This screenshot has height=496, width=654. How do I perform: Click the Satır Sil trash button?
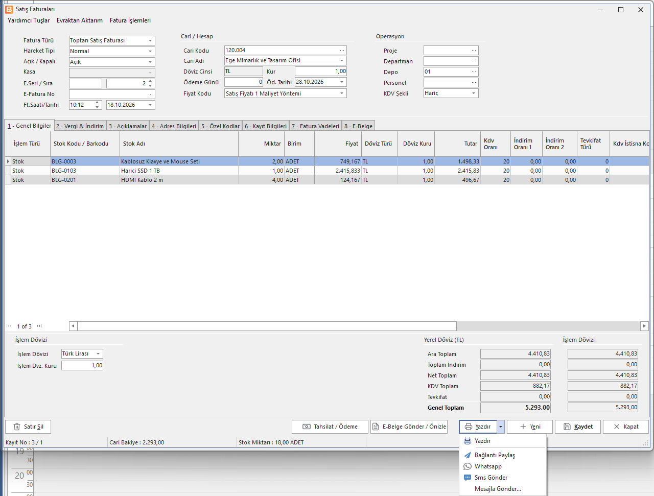tap(28, 427)
